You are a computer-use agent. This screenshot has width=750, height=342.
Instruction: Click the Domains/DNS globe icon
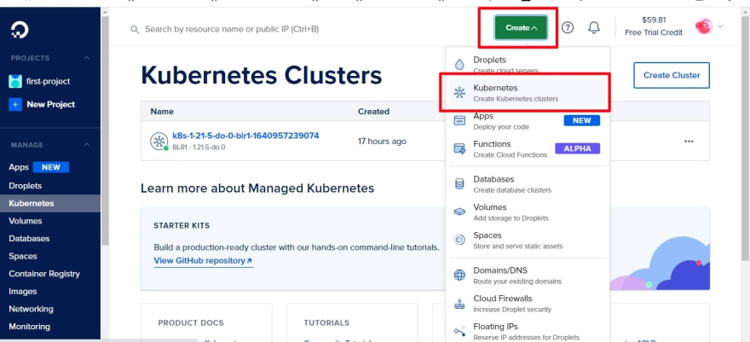(x=459, y=275)
